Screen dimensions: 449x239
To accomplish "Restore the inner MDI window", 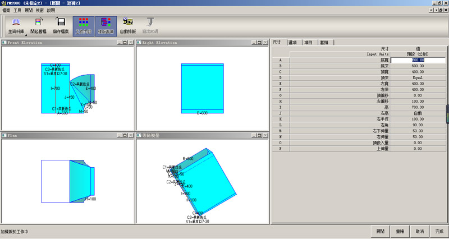I will click(441, 10).
